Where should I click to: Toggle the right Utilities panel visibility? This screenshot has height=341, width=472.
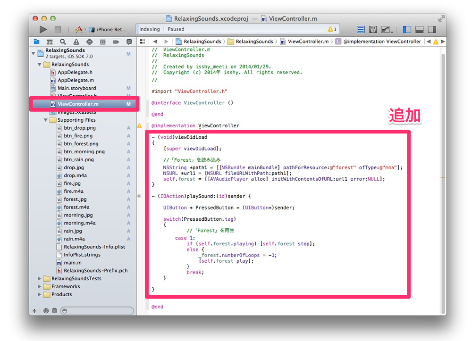tap(431, 30)
